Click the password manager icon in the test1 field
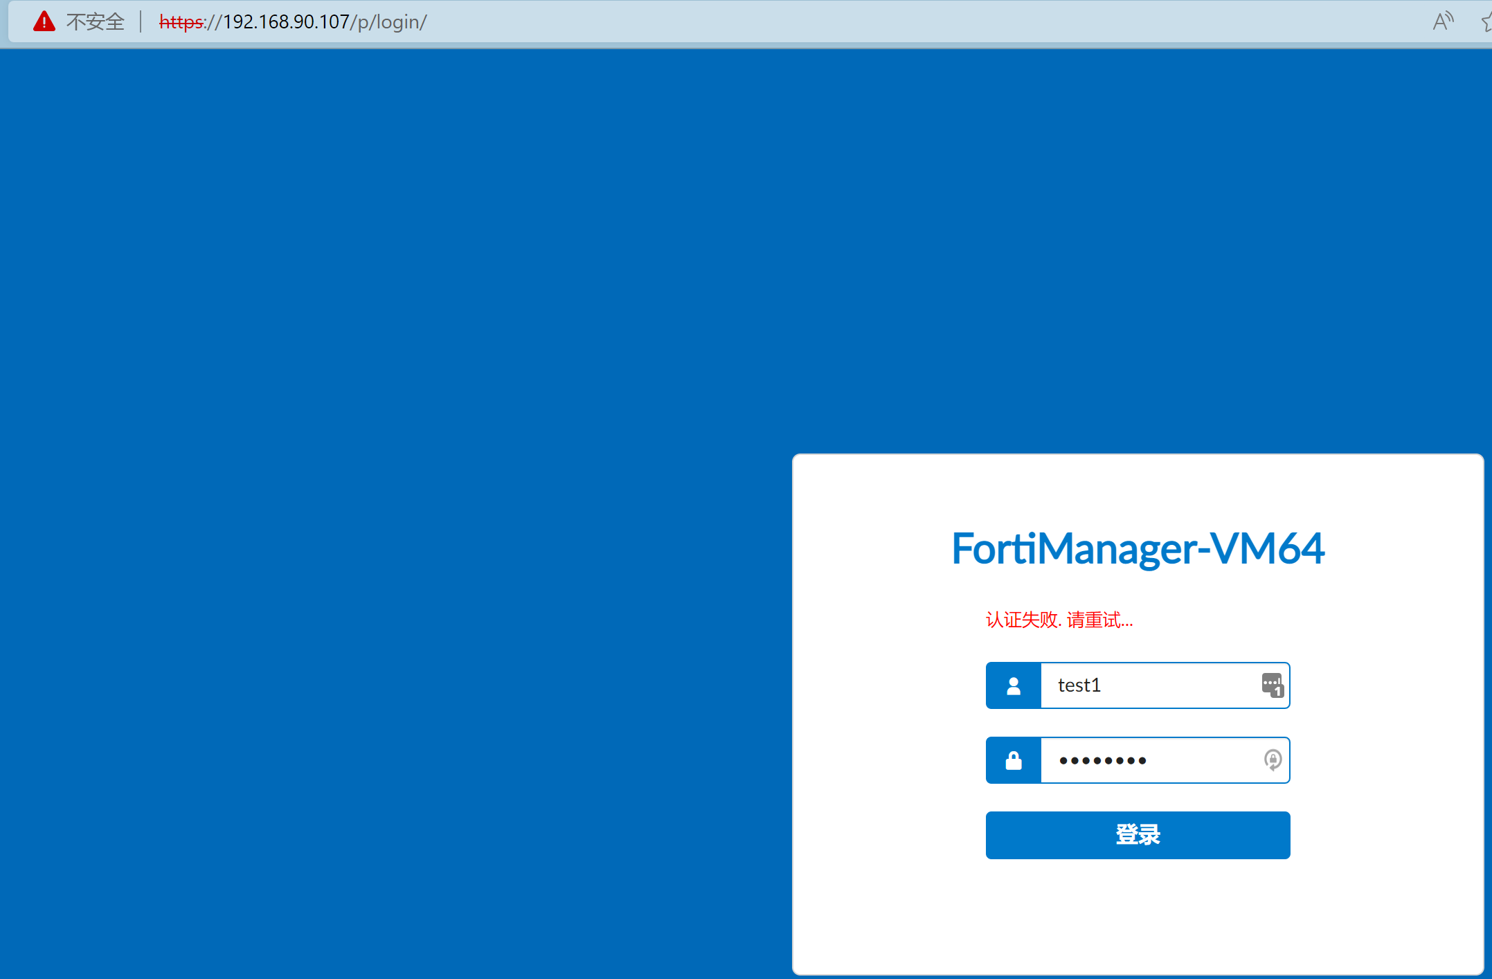This screenshot has width=1492, height=979. click(x=1272, y=685)
